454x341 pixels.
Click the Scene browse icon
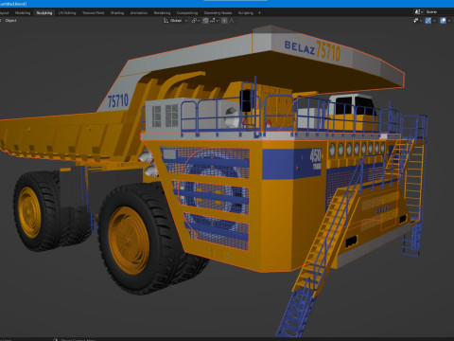coord(419,12)
